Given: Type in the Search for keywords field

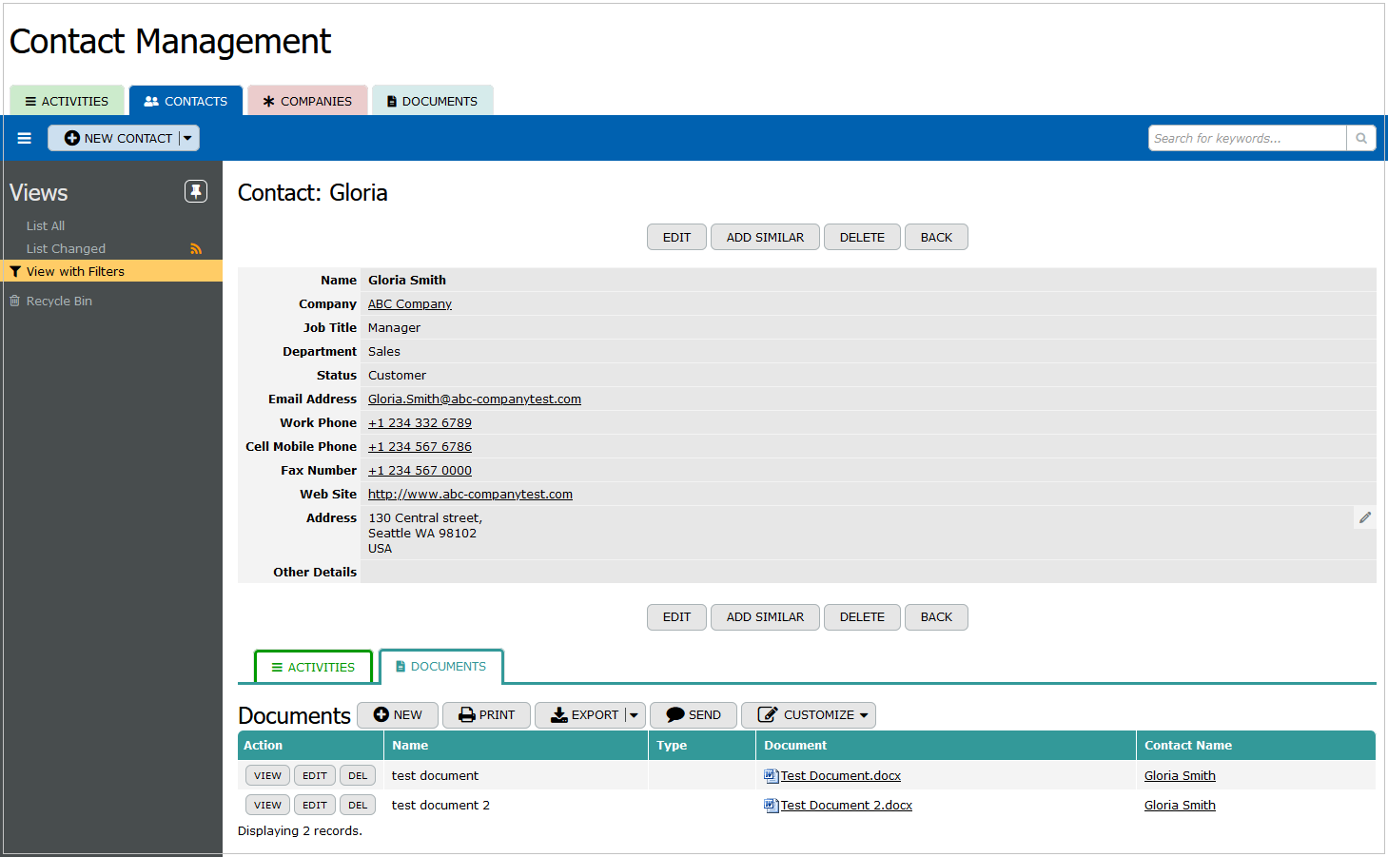Looking at the screenshot, I should coord(1246,138).
